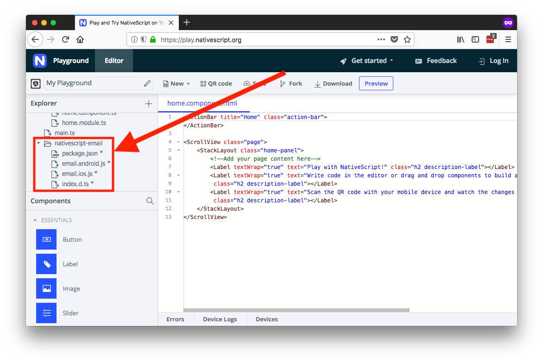Bookmark this page with the star
Screen dimensions: 543x363
(407, 39)
